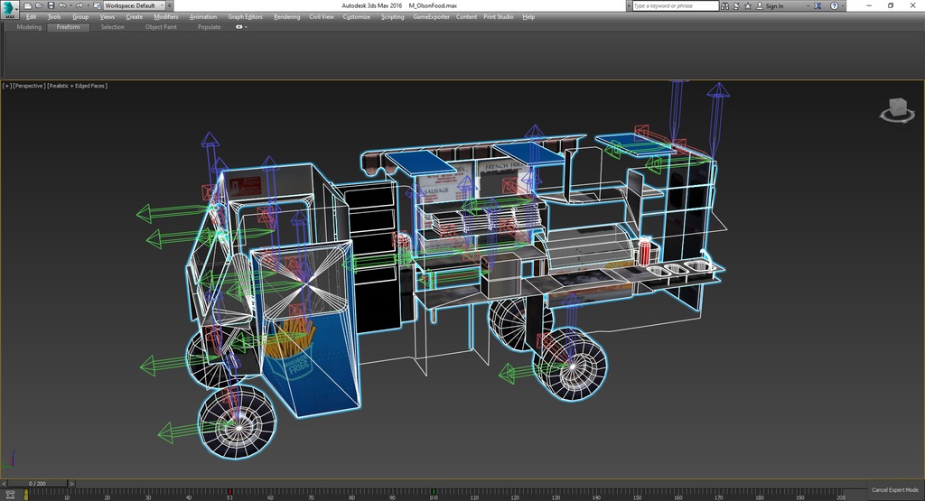Open the Realistic + Edged Faces shading menu

click(78, 86)
